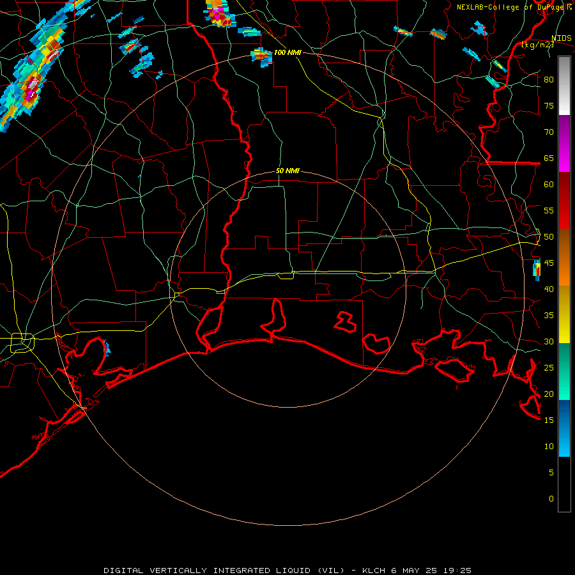
Task: Click the radar site ID 'KLCH'
Action: pyautogui.click(x=374, y=571)
